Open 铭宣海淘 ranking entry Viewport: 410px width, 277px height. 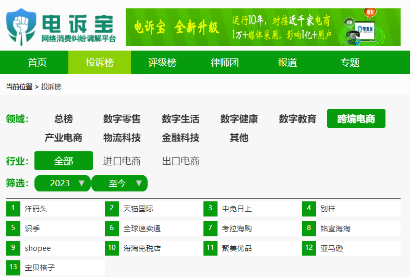[x=335, y=228]
